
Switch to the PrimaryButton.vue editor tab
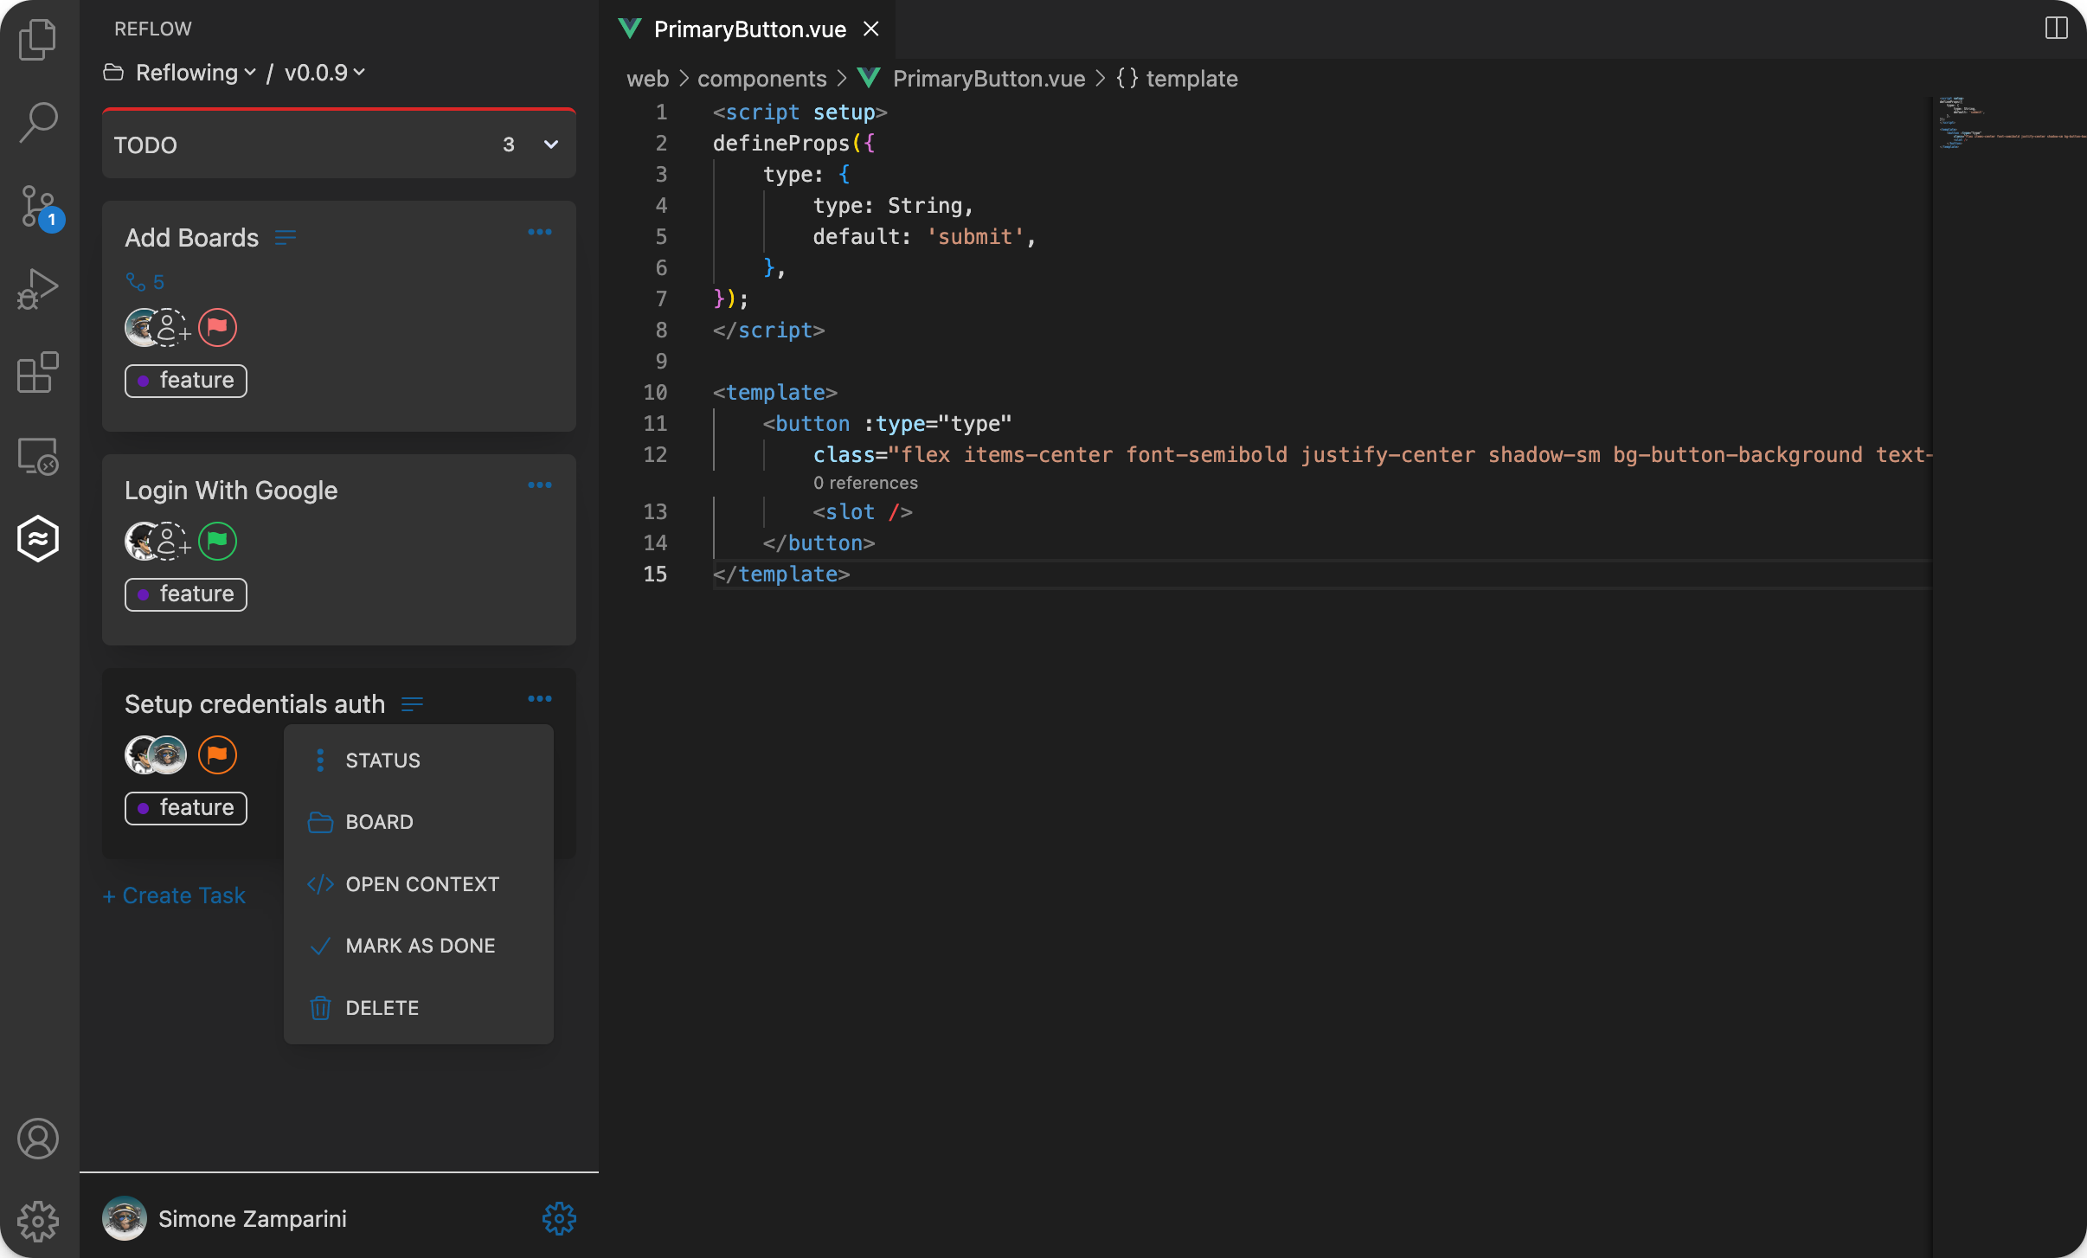pos(749,29)
